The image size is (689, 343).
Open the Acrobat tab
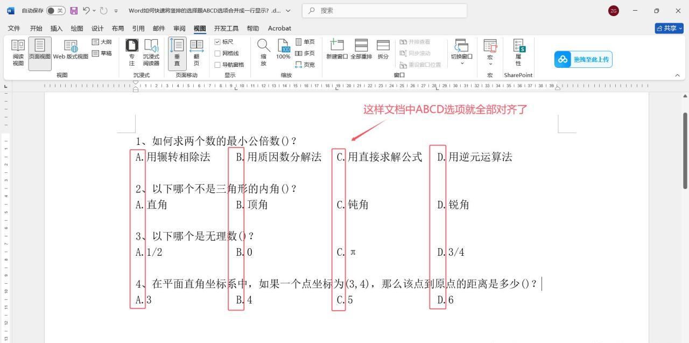tap(279, 29)
